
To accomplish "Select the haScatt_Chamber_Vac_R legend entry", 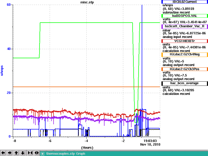I will pos(185,26).
